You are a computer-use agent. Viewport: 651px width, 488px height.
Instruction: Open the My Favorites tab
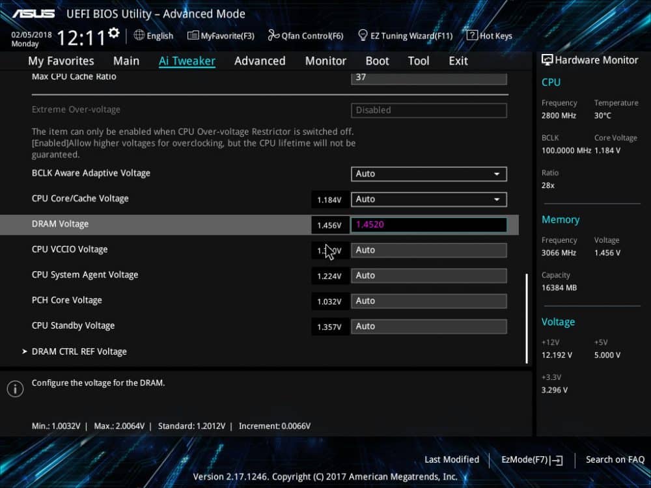[x=61, y=61]
